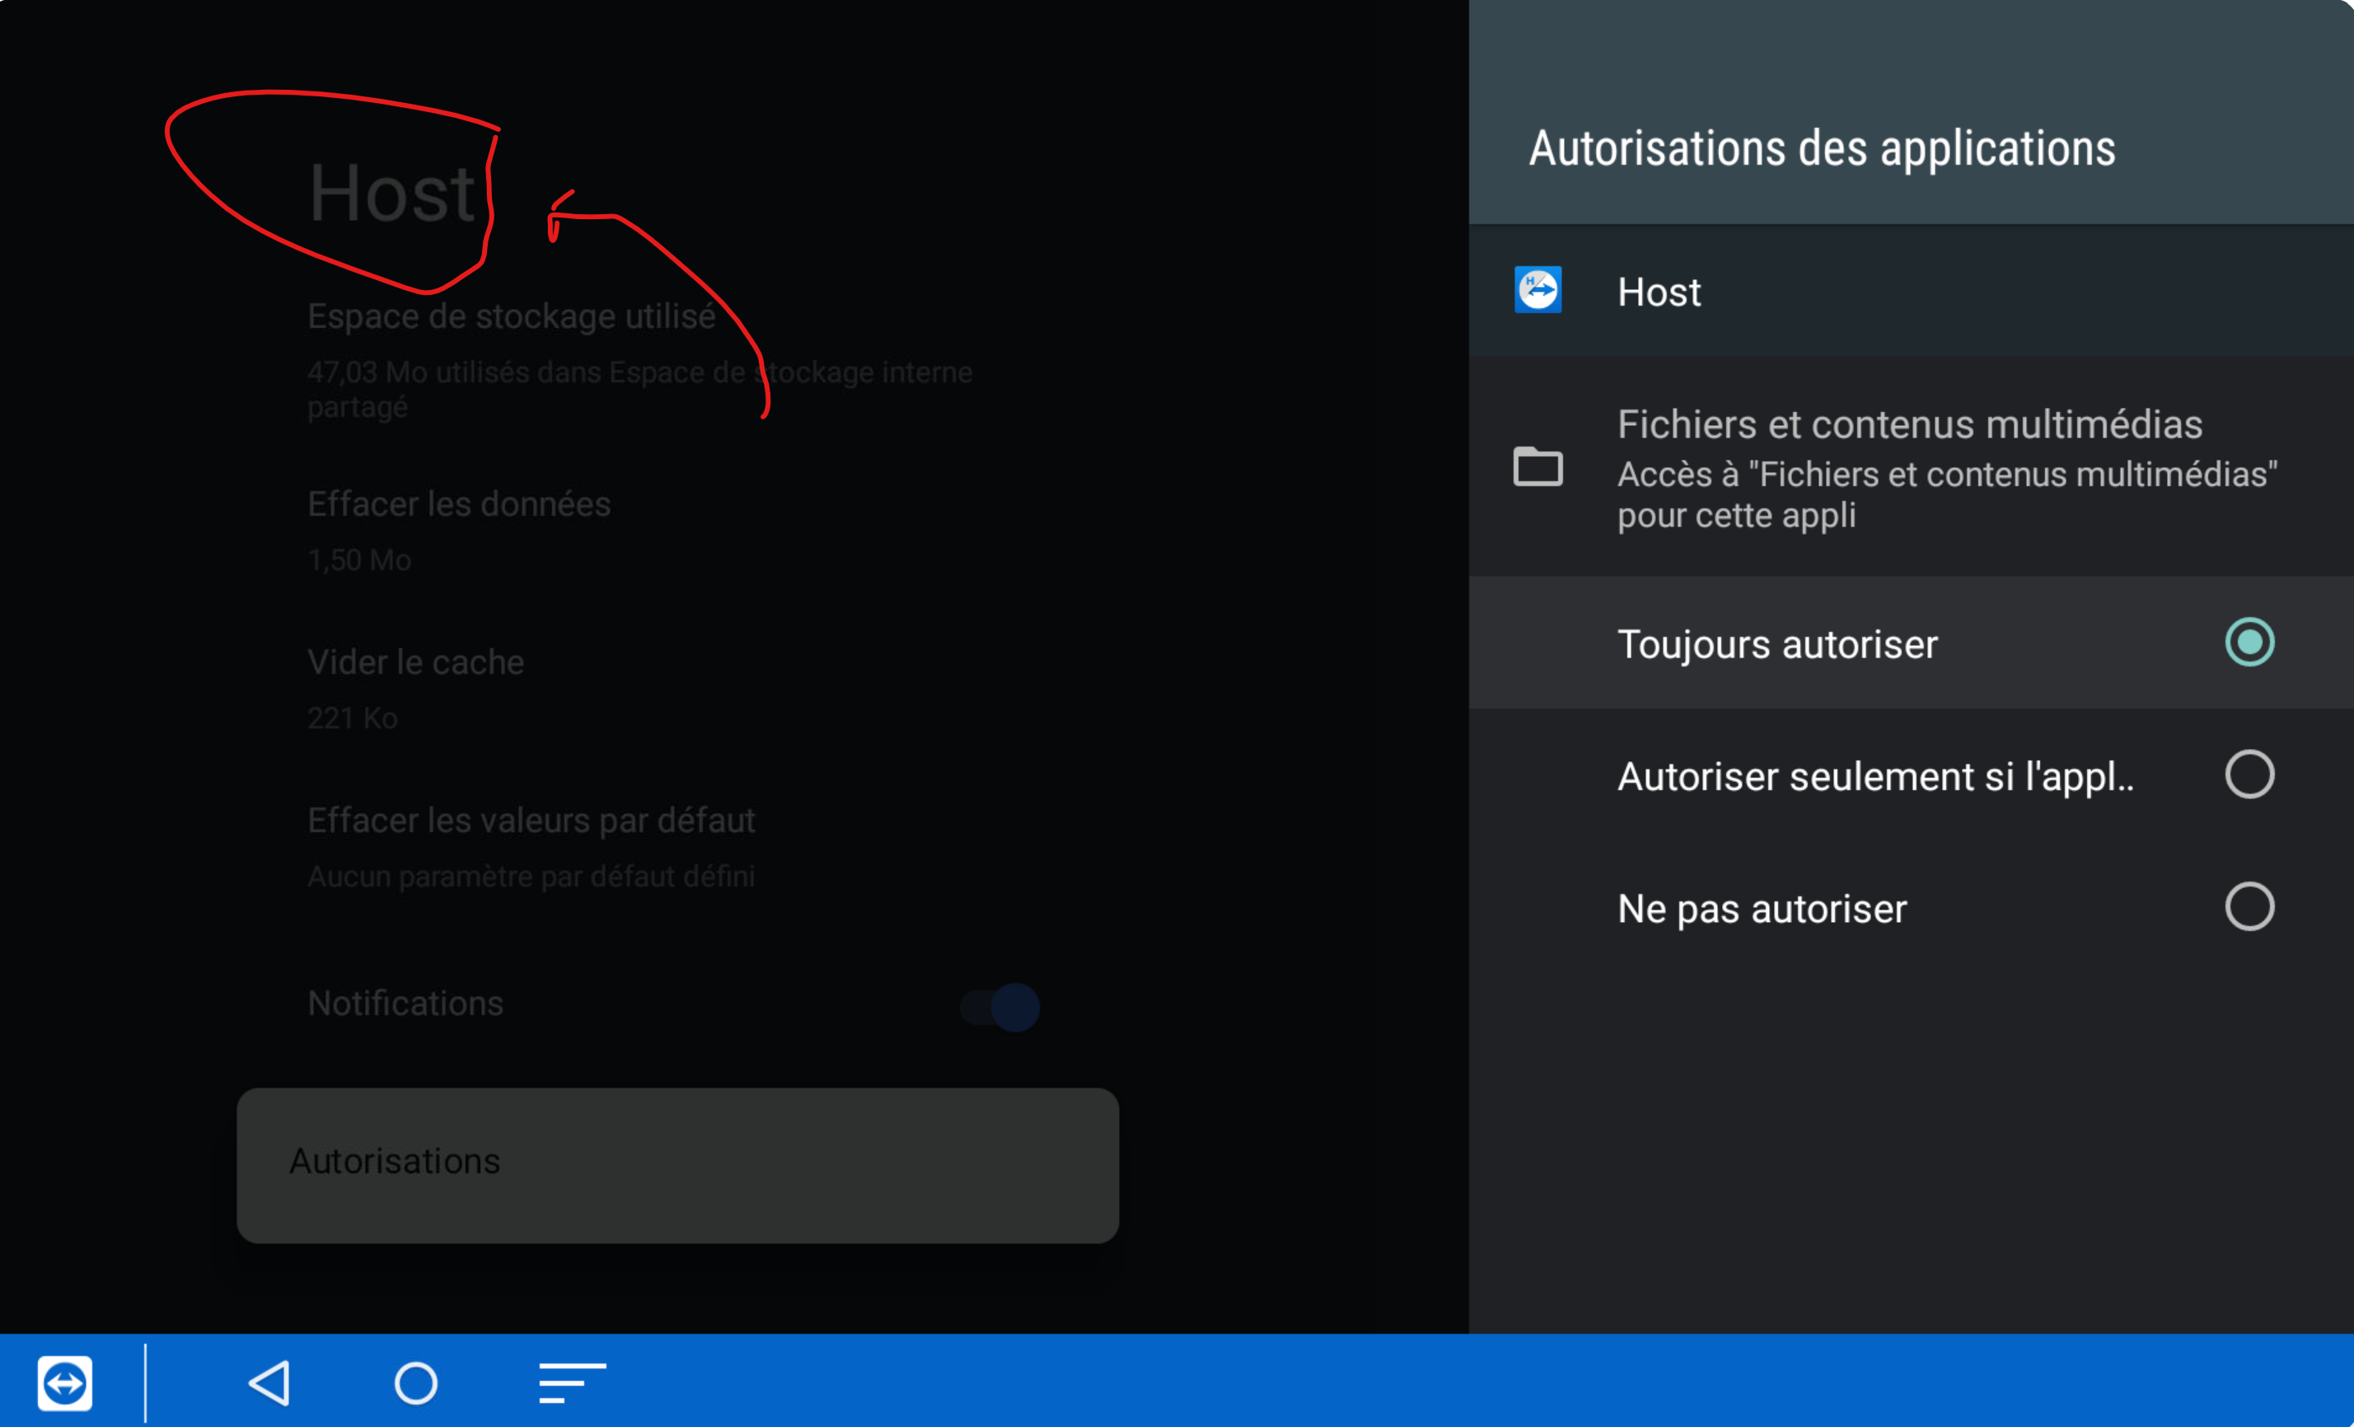Click the Host app icon in panel

[1537, 290]
